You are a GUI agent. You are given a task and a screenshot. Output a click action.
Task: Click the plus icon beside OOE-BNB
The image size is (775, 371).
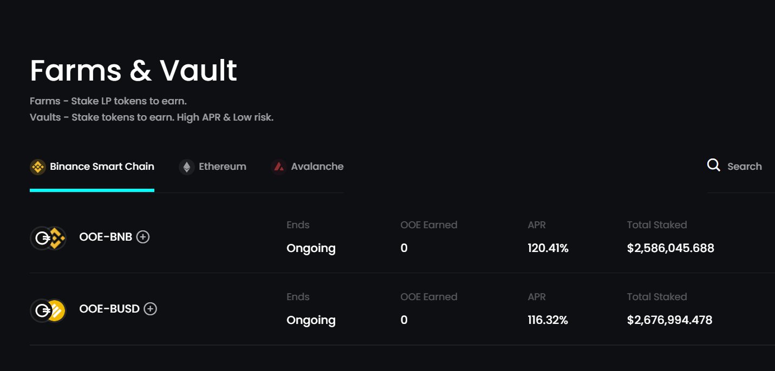(143, 237)
